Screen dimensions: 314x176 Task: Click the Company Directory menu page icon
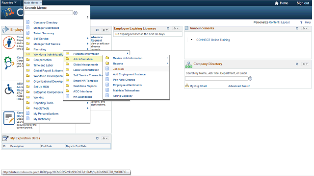pos(28,22)
